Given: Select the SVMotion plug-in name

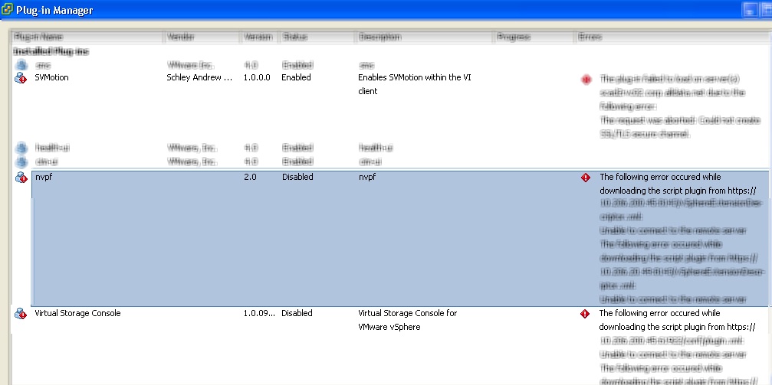Looking at the screenshot, I should click(52, 78).
